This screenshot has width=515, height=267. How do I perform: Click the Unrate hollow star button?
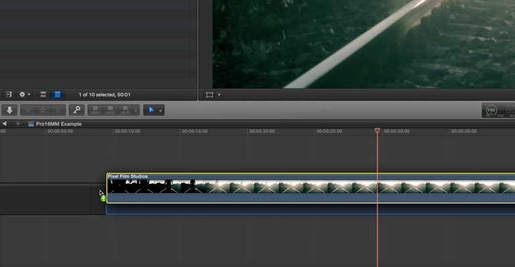click(43, 110)
